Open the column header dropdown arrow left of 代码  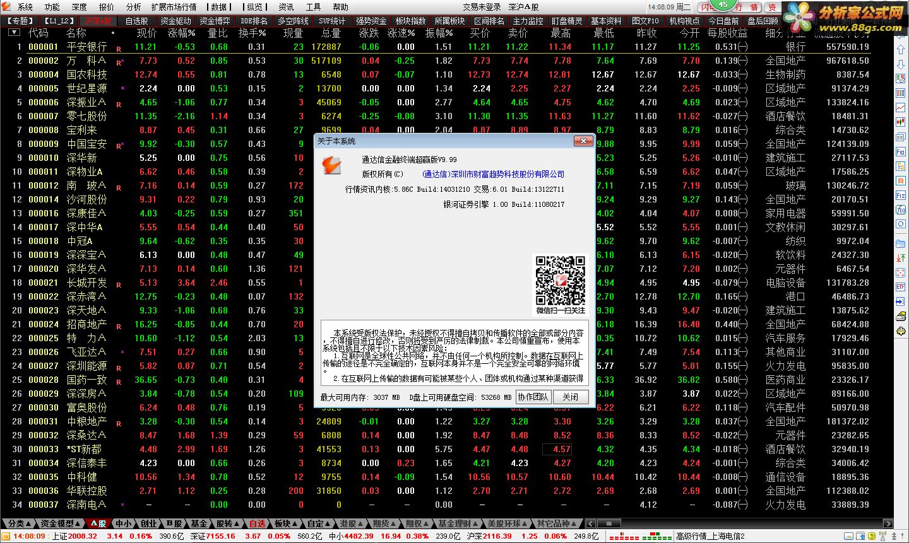click(x=14, y=33)
